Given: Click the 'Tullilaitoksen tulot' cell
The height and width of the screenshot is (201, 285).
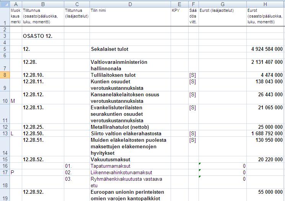Looking at the screenshot, I should 130,75.
